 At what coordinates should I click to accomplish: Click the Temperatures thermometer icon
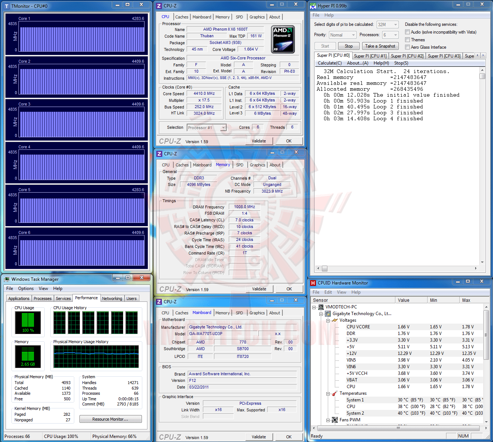(335, 393)
